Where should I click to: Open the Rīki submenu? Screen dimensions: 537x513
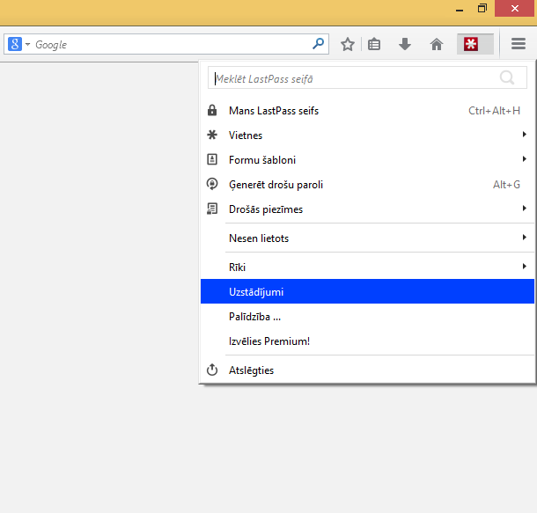tap(367, 267)
